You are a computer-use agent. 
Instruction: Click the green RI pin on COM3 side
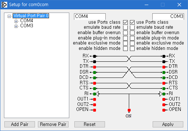[x=164, y=94]
